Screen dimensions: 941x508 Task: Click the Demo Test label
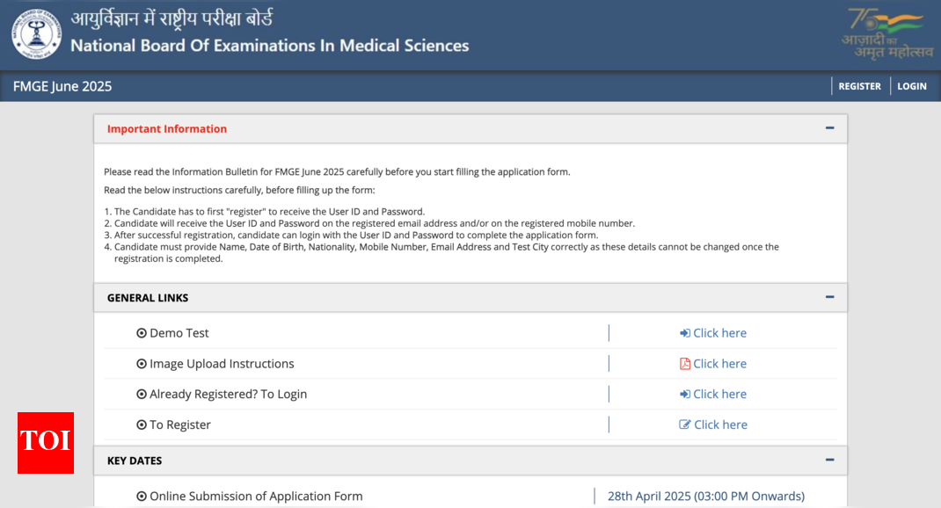tap(179, 333)
